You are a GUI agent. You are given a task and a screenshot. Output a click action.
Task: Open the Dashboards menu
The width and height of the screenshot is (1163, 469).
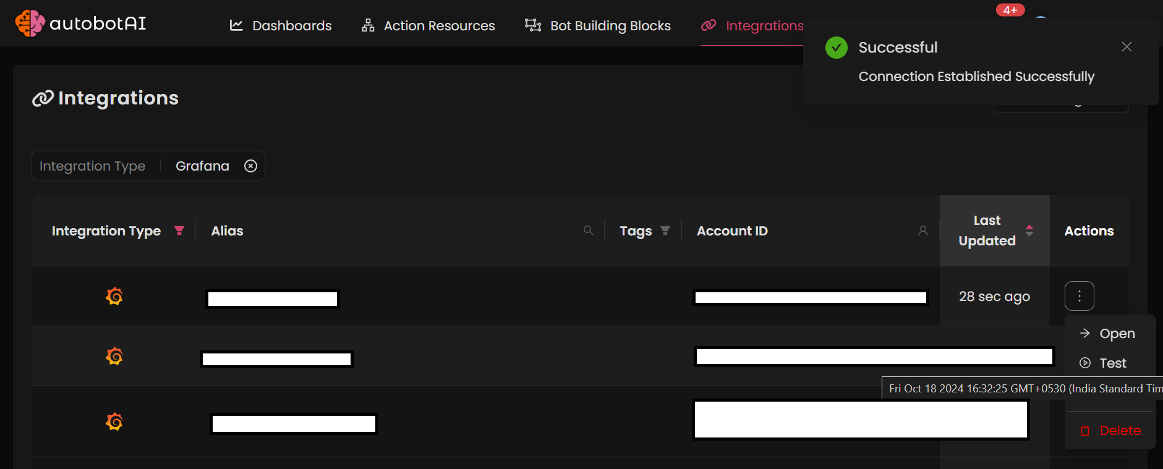pos(281,25)
